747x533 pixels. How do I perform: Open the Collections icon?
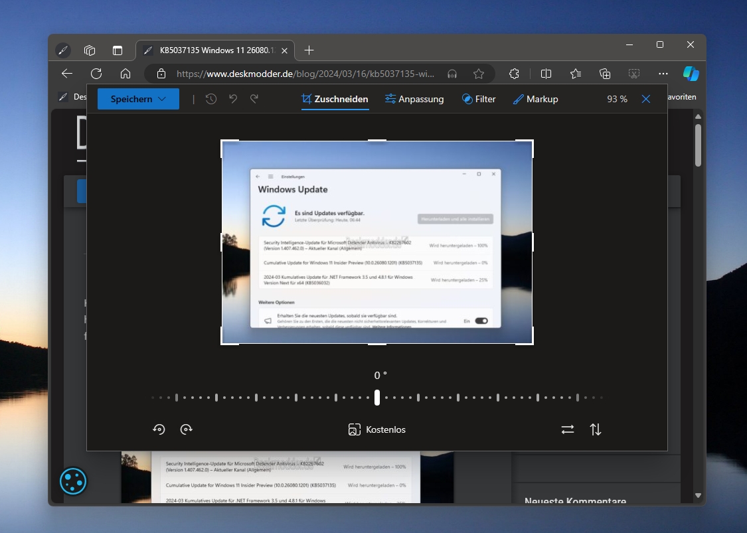click(604, 74)
